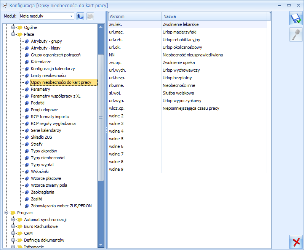Collapse the Płace tree node
304x250 pixels.
coord(13,34)
